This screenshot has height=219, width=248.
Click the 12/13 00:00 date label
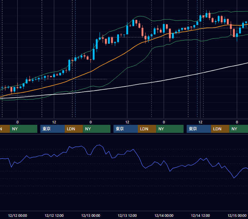[x=90, y=215]
